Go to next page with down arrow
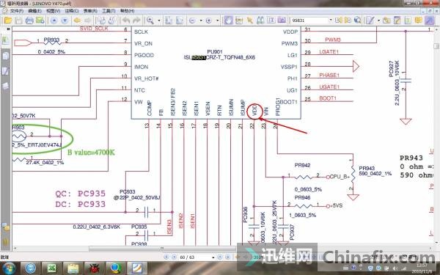Screen dimensions: 440x275 pos(65,21)
